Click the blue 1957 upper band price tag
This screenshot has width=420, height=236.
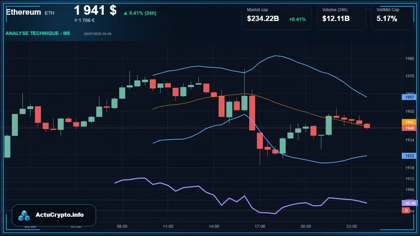click(408, 97)
